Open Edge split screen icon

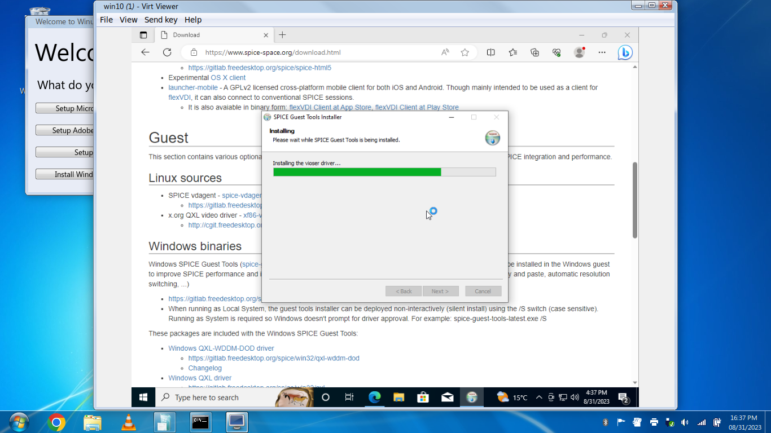[x=491, y=52]
